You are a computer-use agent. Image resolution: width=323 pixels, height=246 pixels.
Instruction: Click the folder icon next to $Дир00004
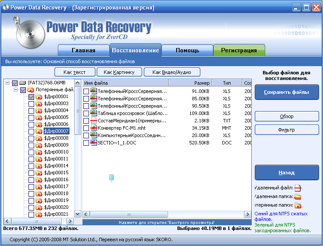[39, 111]
